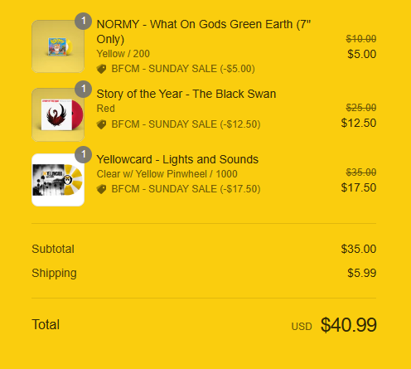The width and height of the screenshot is (411, 369).
Task: Click quantity badge on The Black Swan item
Action: click(x=84, y=89)
